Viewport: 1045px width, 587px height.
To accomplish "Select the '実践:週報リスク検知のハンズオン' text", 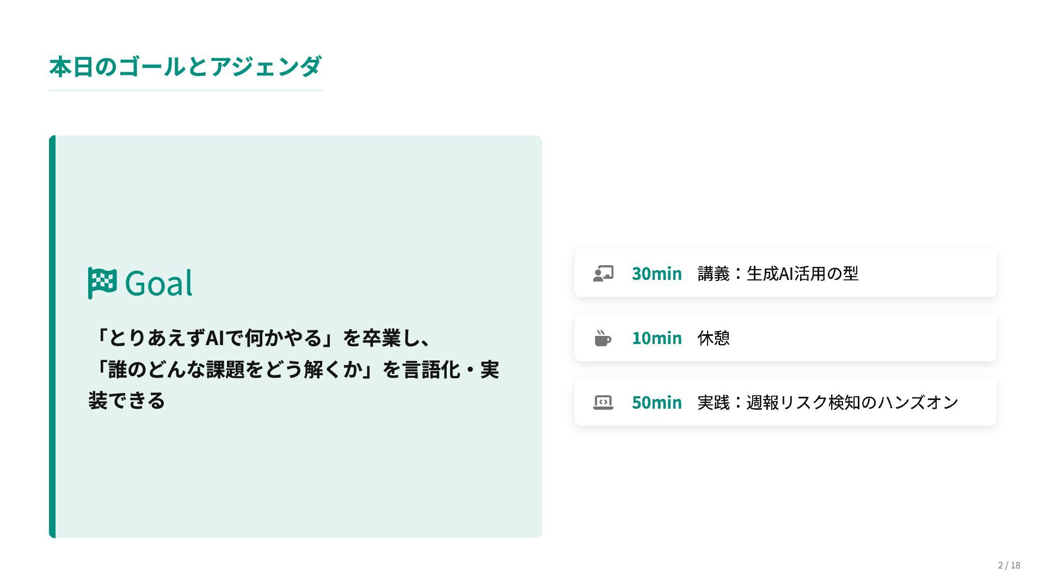I will click(827, 403).
